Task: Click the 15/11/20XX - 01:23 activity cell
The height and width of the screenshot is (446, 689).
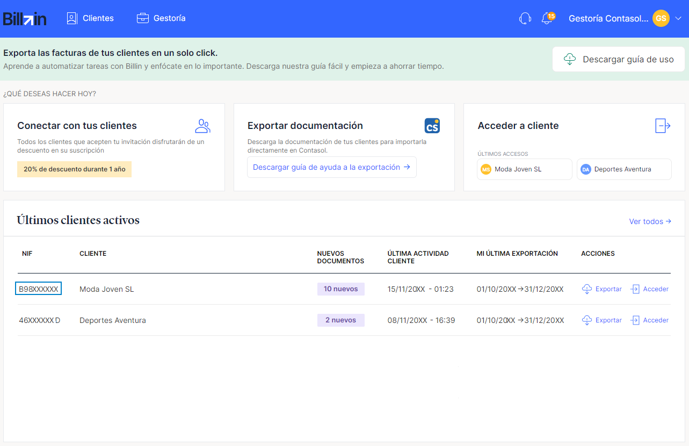Action: 420,289
